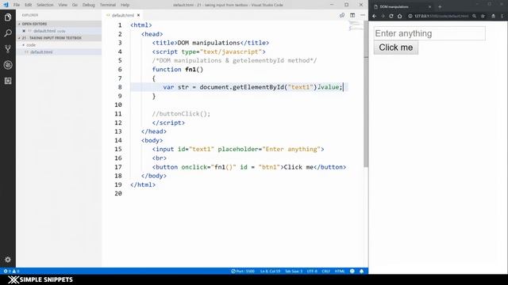Open the Selection menu
Viewport: 508px width, 285px height.
pos(44,5)
